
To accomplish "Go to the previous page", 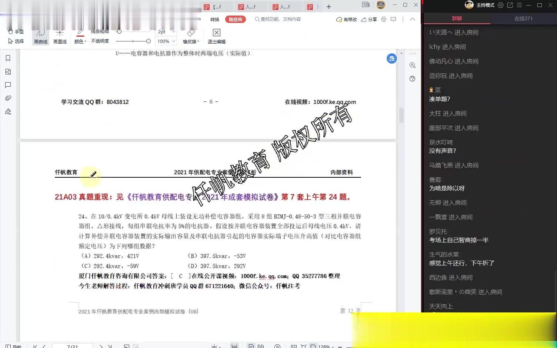I will pos(44,347).
